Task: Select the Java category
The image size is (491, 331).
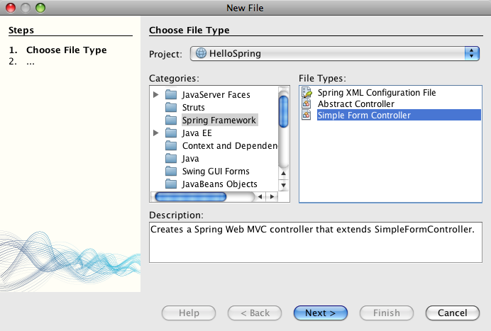Action: 190,159
